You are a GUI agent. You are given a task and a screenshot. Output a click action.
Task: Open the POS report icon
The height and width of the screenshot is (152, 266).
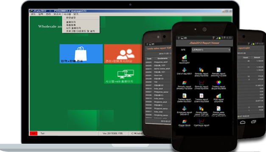pyautogui.click(x=218, y=98)
